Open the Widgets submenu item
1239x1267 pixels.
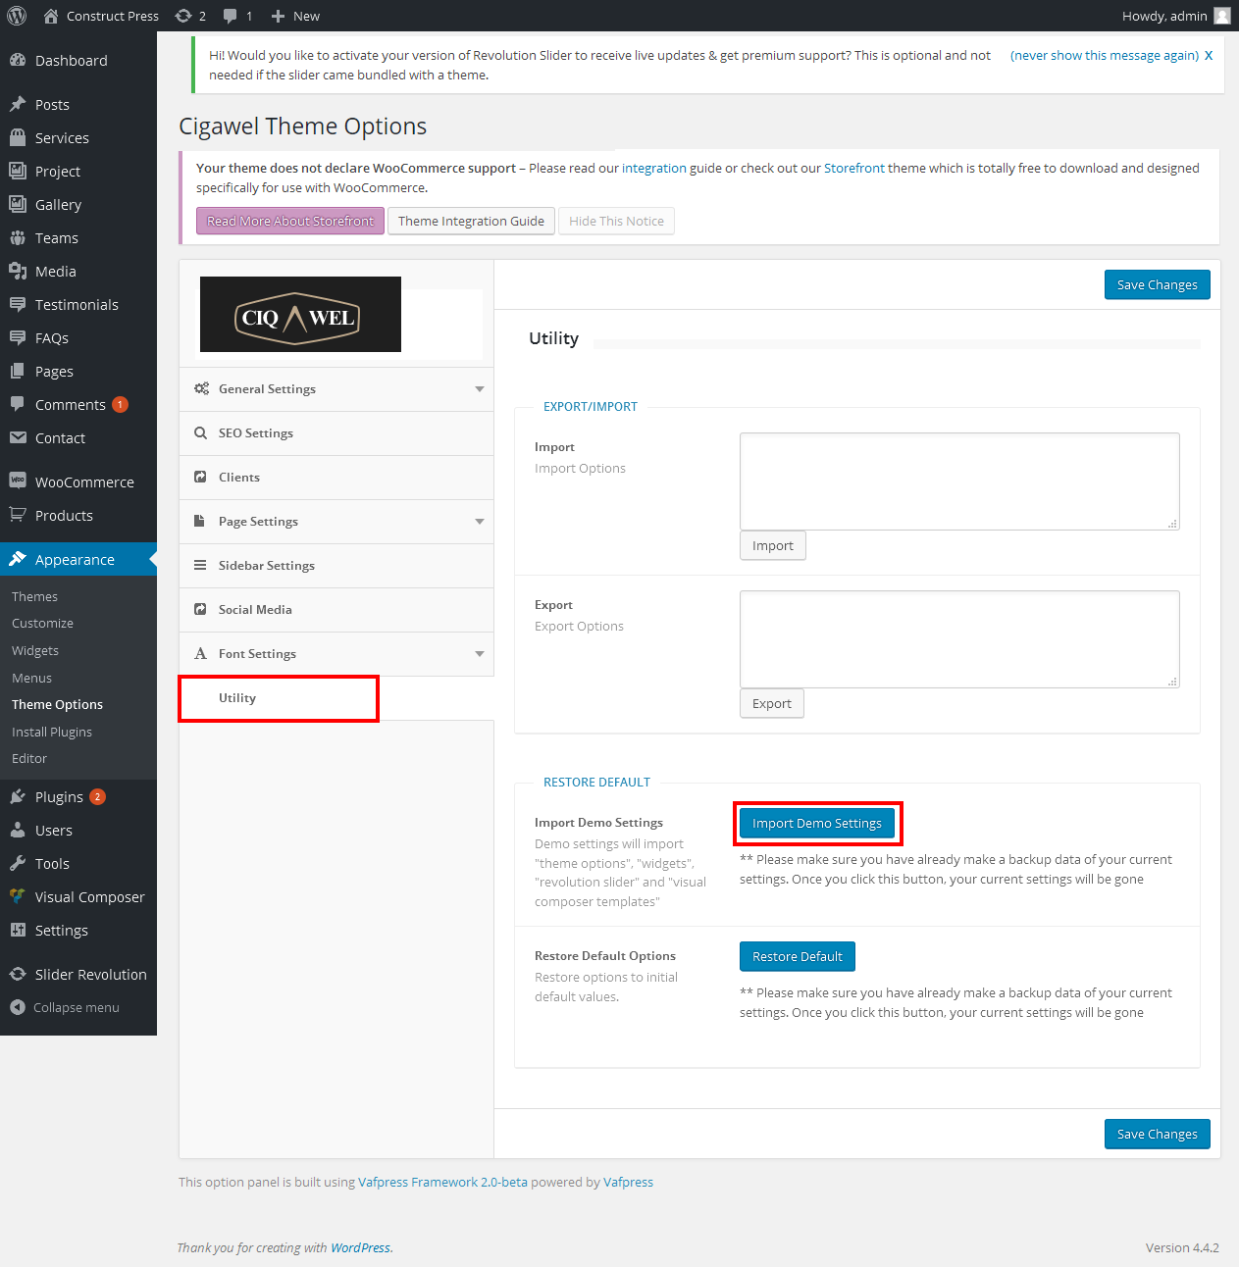(x=35, y=650)
